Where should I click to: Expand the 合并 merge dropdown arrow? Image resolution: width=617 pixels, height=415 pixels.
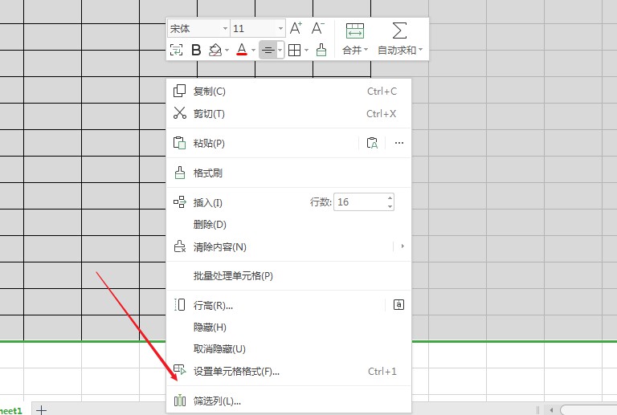tap(366, 50)
